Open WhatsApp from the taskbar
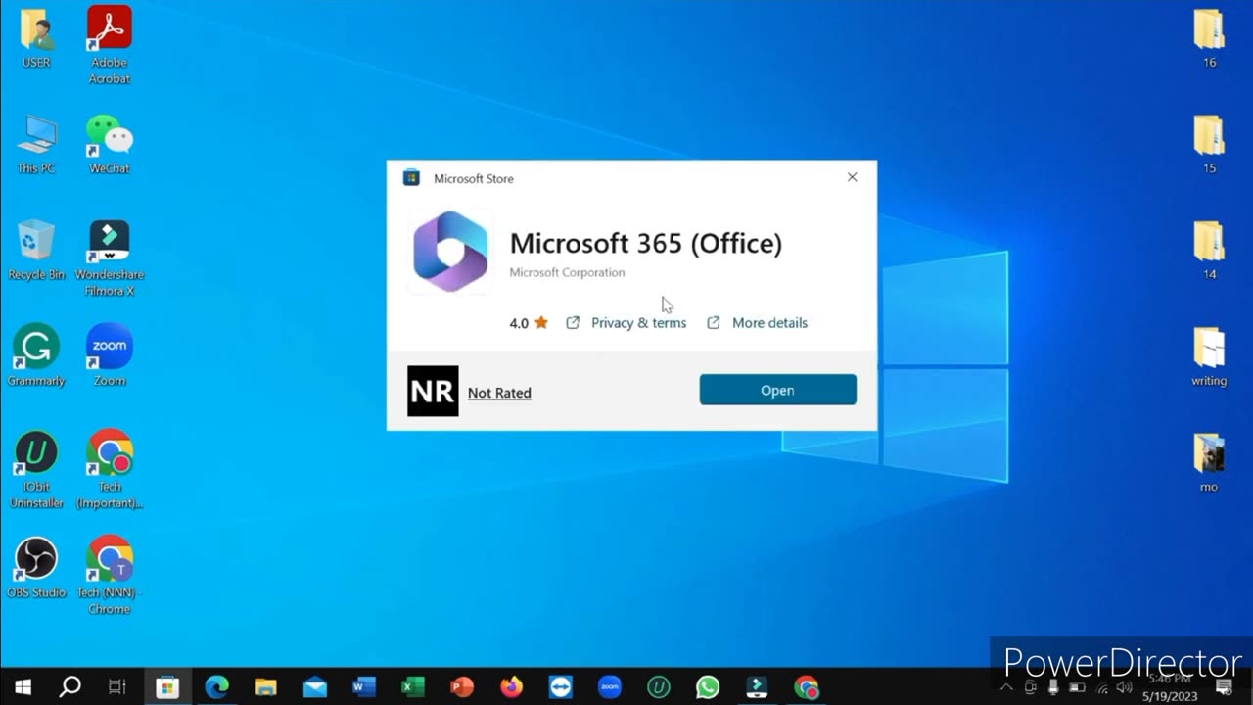Viewport: 1253px width, 705px height. (707, 687)
